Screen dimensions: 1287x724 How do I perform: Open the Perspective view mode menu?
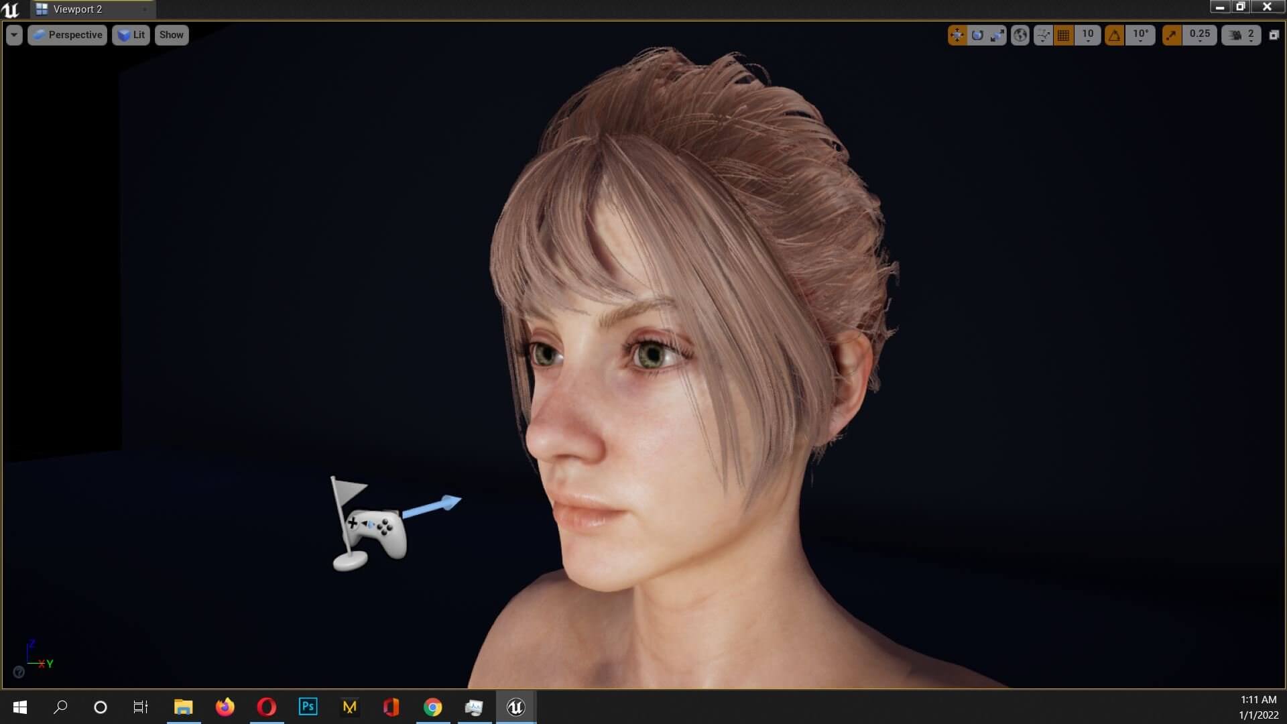pos(67,35)
